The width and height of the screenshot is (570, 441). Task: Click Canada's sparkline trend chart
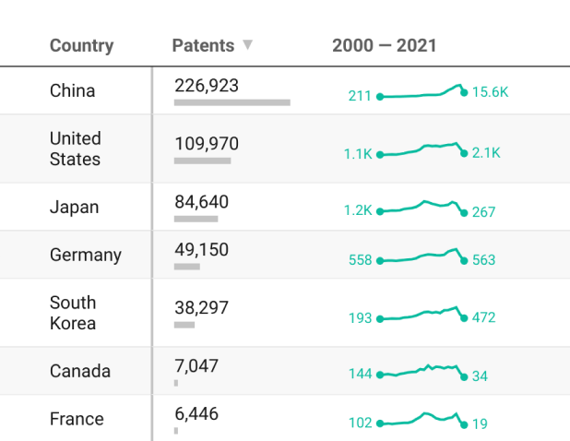coord(422,371)
